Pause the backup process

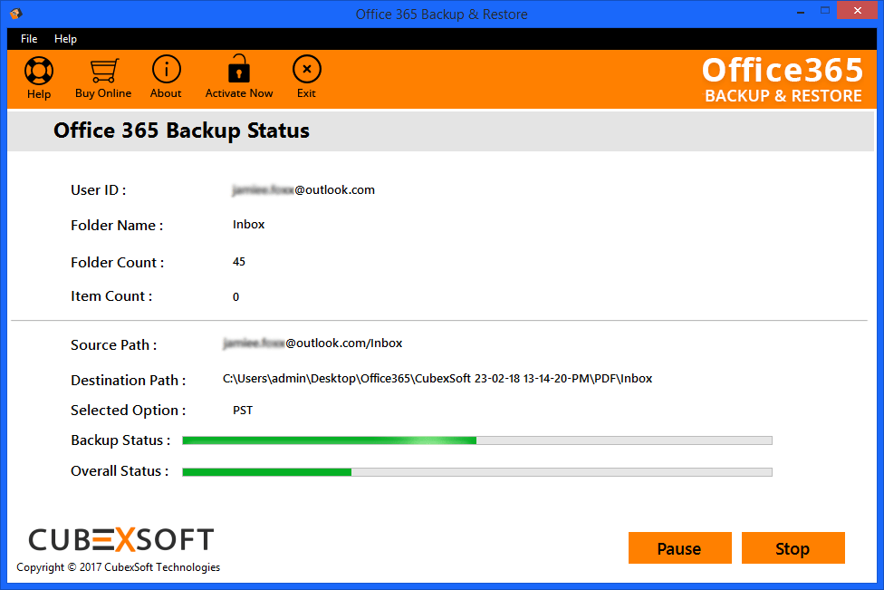tap(679, 548)
